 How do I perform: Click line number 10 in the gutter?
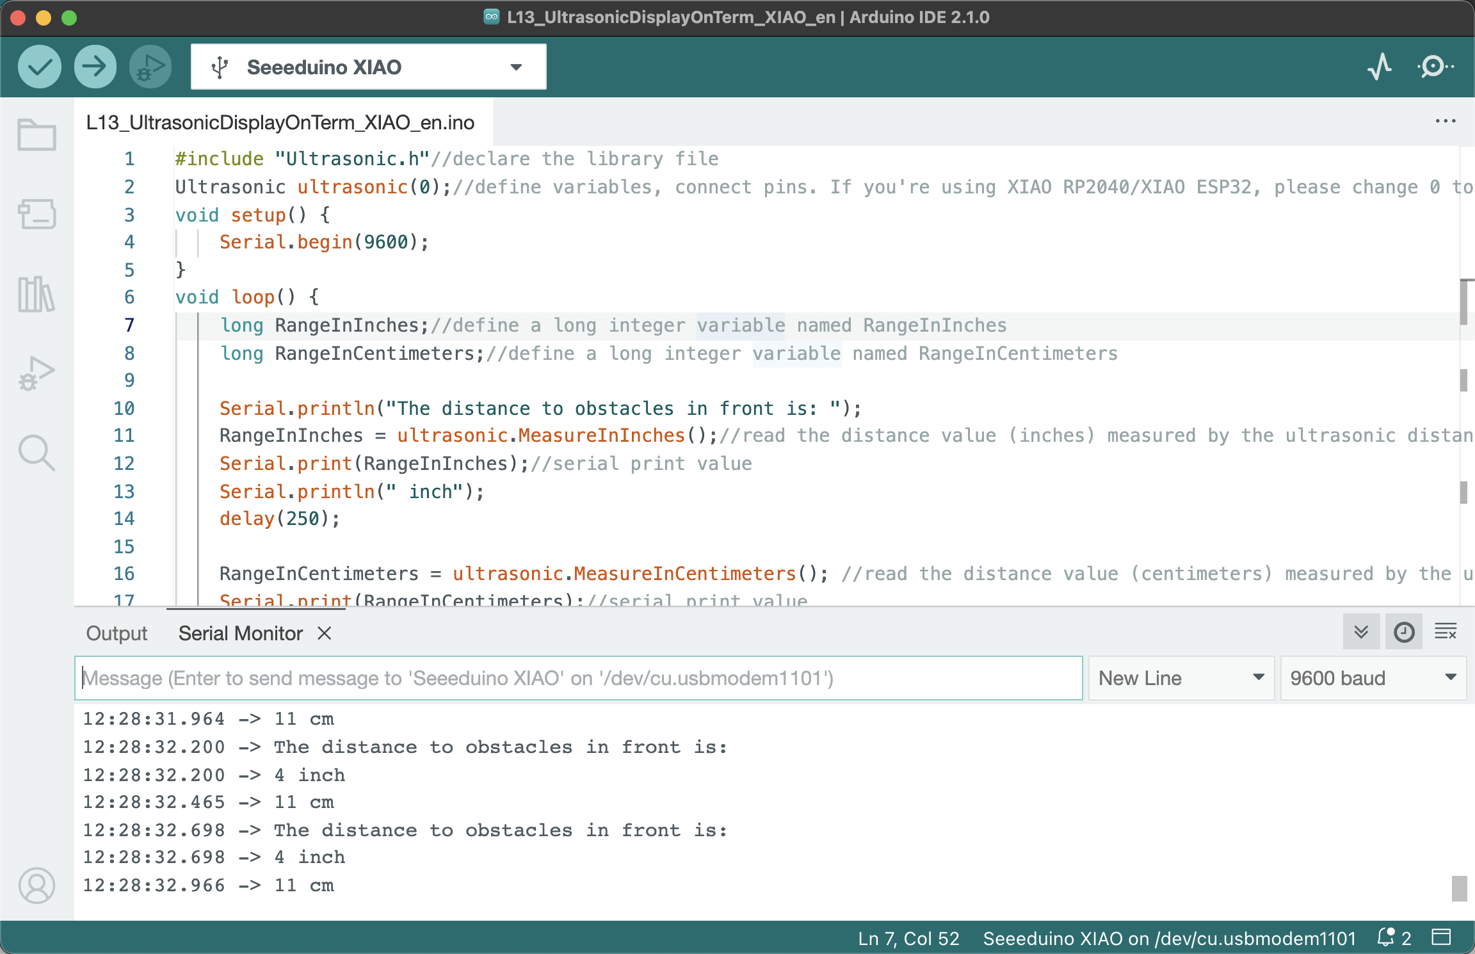tap(124, 408)
